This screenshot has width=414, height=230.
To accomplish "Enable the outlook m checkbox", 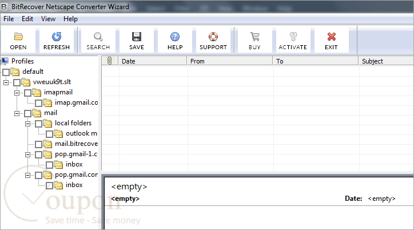I will coord(49,134).
